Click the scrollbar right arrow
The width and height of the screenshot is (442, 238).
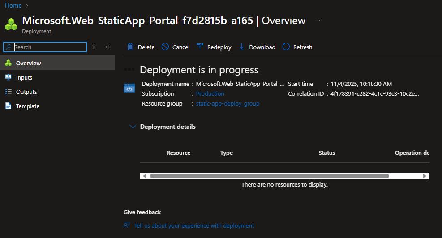coord(424,176)
